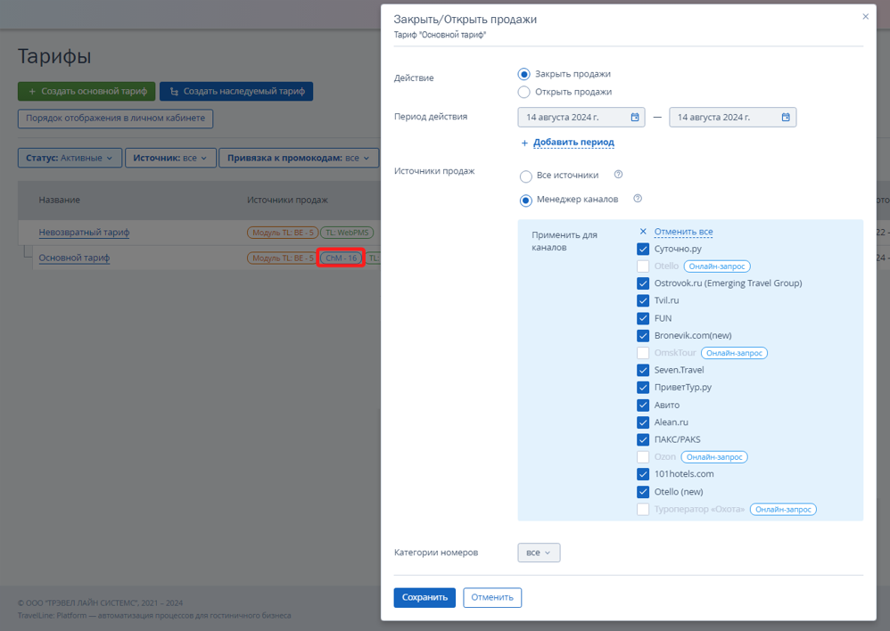Click Онлайн-запрос badge next to Ozon
This screenshot has width=890, height=631.
[x=714, y=457]
